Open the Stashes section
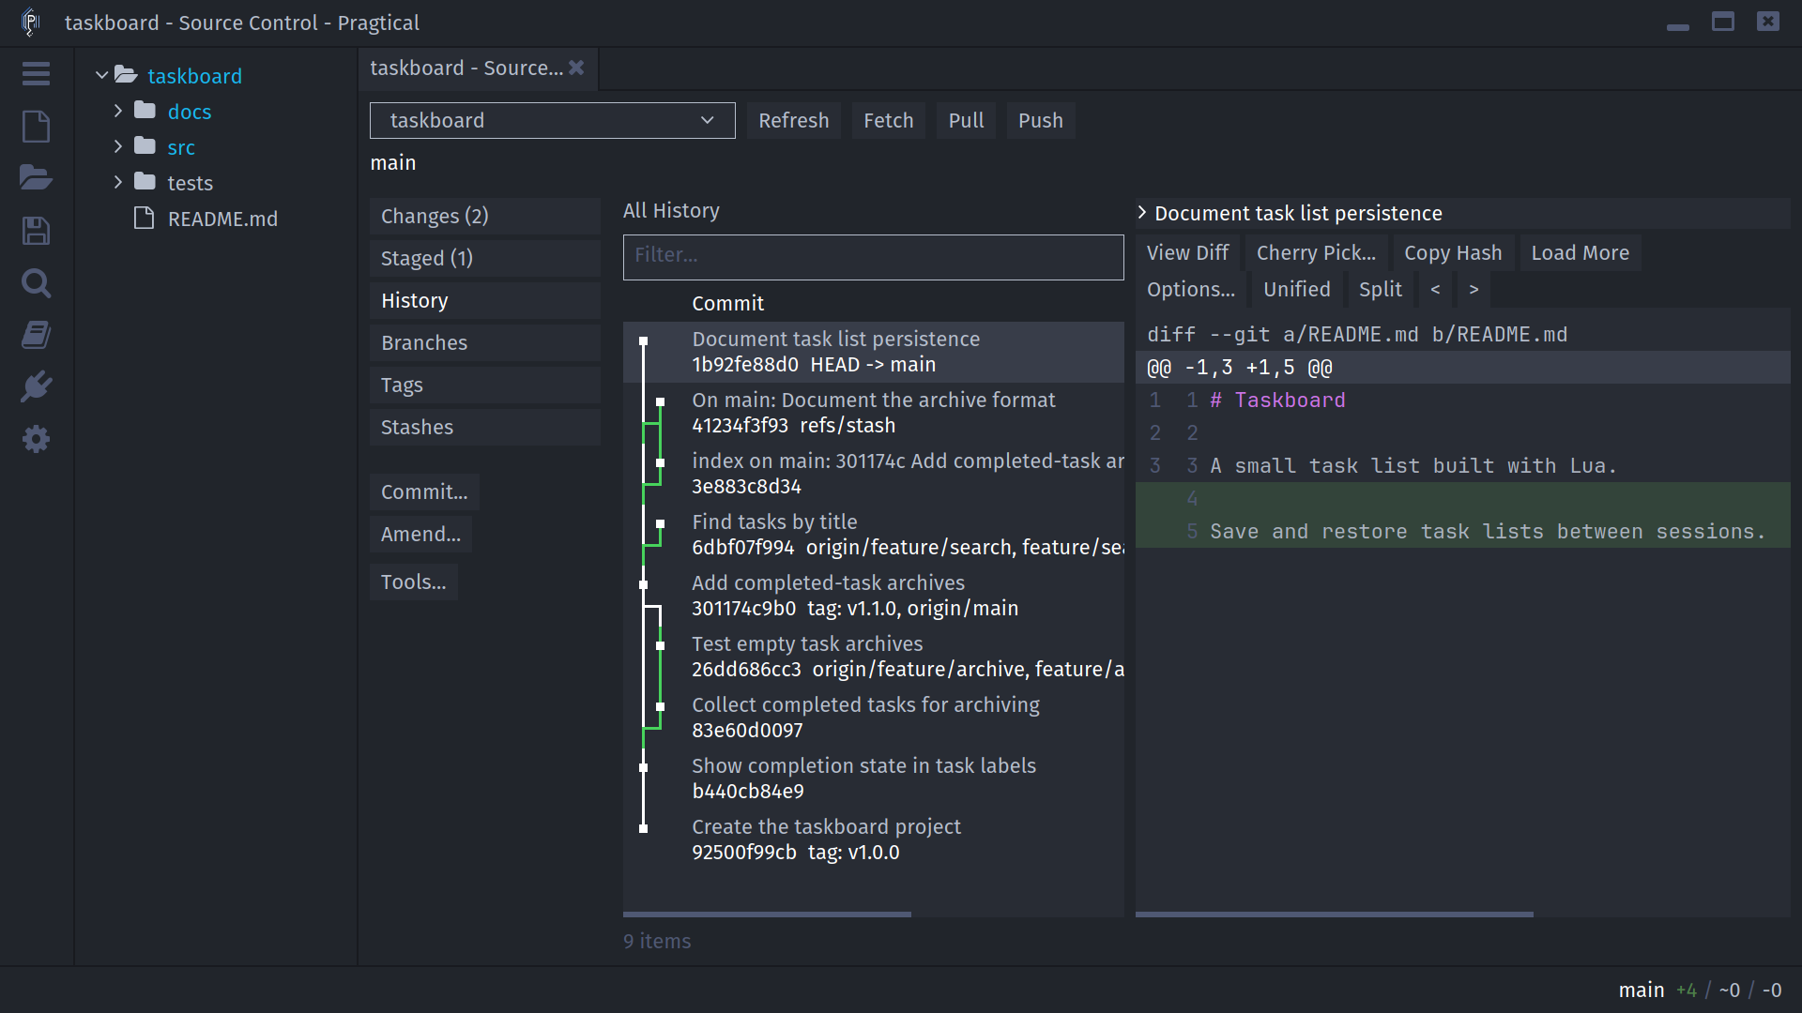Image resolution: width=1802 pixels, height=1013 pixels. tap(484, 427)
